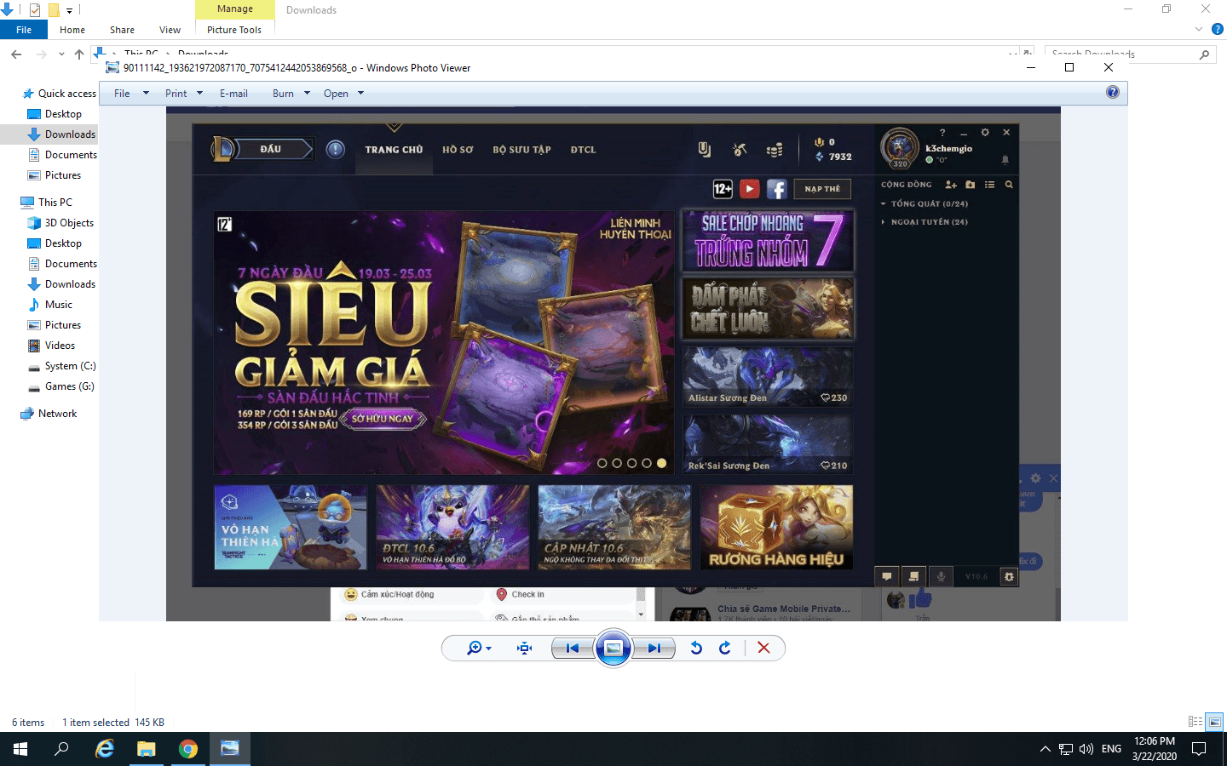Launch Internet Explorer from taskbar
The height and width of the screenshot is (766, 1227).
tap(104, 749)
